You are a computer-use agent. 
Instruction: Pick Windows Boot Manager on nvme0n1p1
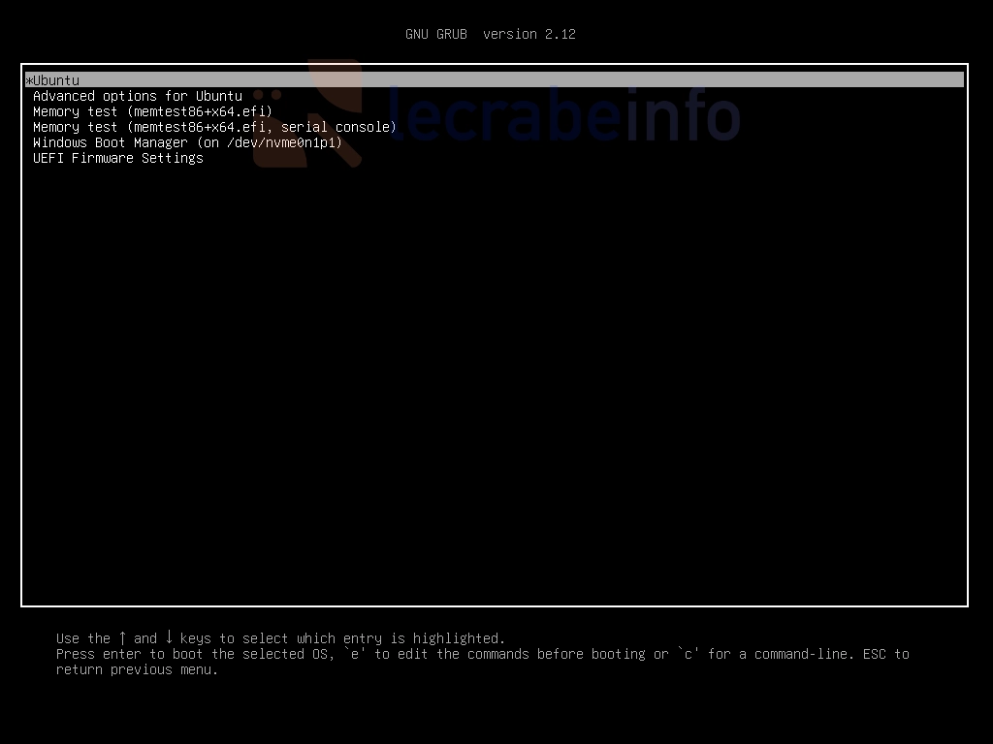pos(187,143)
